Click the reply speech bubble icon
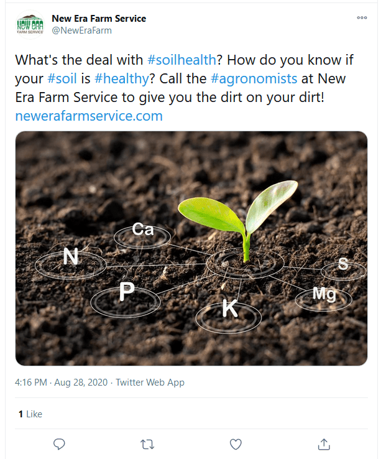The width and height of the screenshot is (386, 459). (x=60, y=444)
